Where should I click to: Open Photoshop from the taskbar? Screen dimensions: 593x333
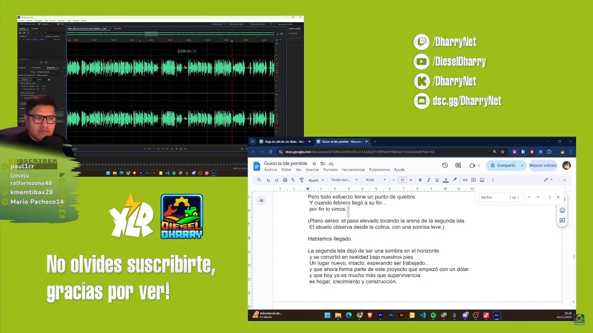coord(391,315)
